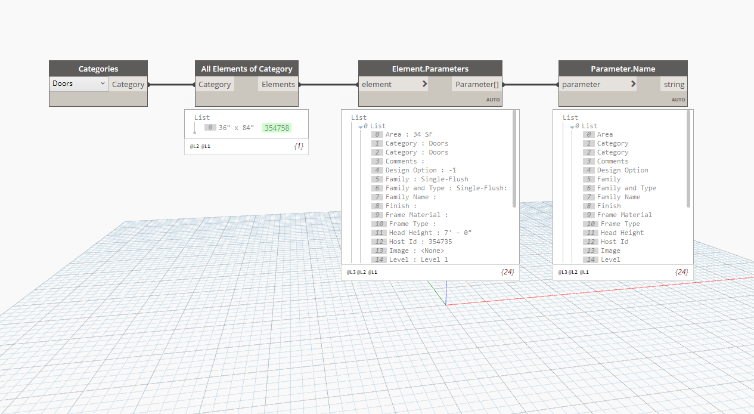754x414 pixels.
Task: Click the Elements output port
Action: pos(278,85)
